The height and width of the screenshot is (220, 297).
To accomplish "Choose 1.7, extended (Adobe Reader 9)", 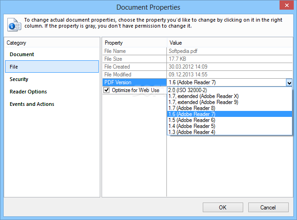I will (229, 102).
